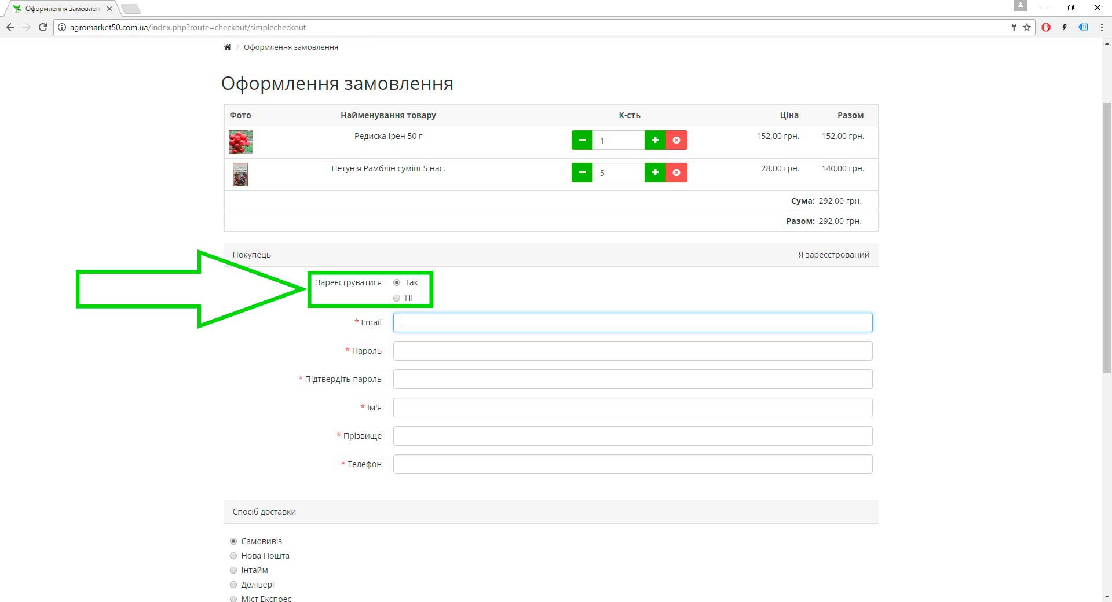Bookmark this page with star icon
The height and width of the screenshot is (602, 1112).
pos(1027,27)
